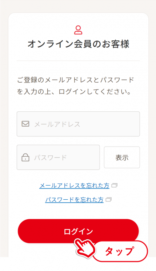Open the パスワードを忘れた方 link
The width and height of the screenshot is (156, 271).
coord(74,200)
